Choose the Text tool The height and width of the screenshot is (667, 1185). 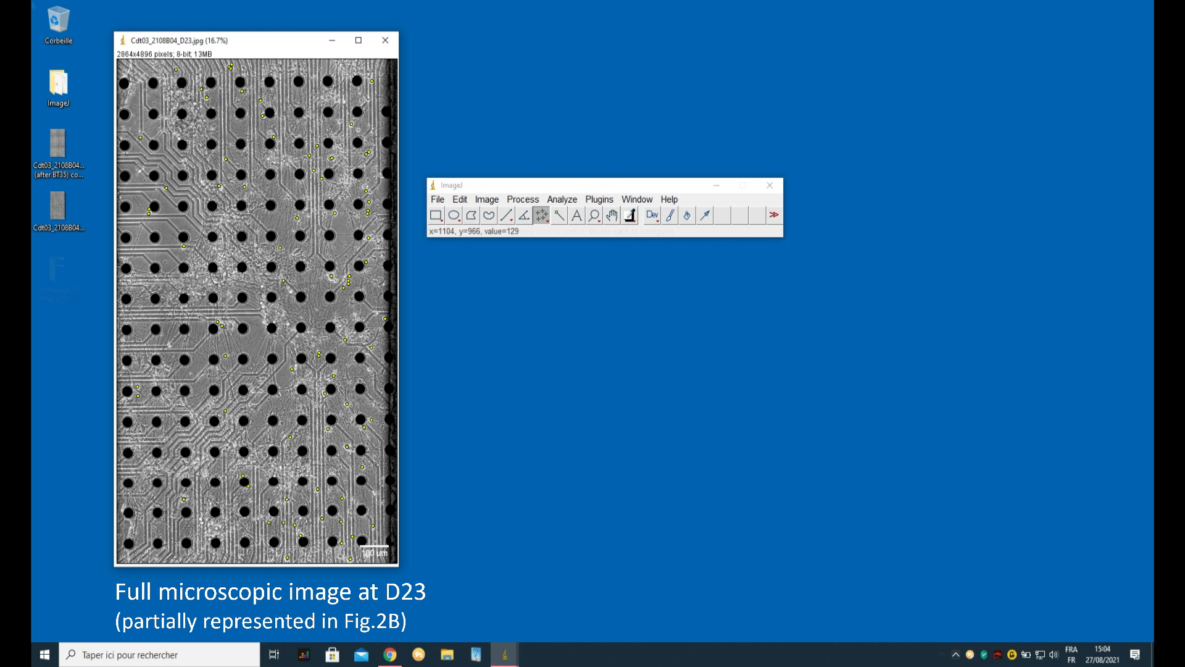(576, 216)
